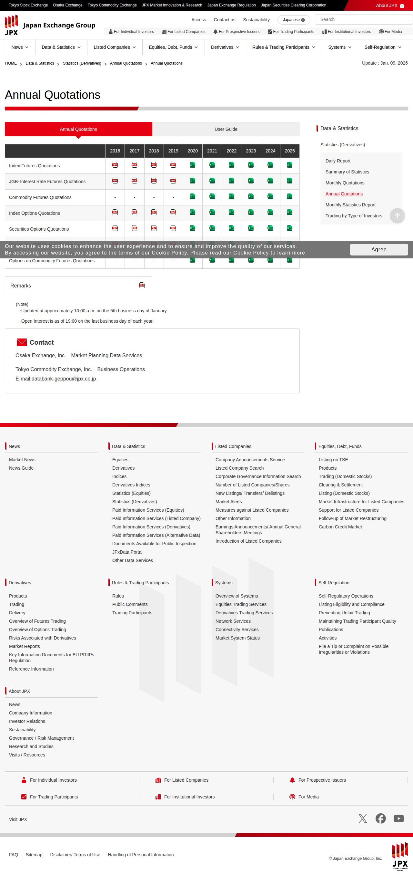Viewport: 413px width, 875px height.
Task: Open Trading by Type of Investors
Action: coord(354,216)
